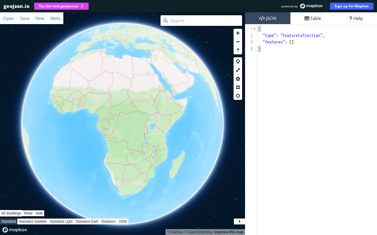Click Try the new geojson.io
Screen dimensions: 377x235
61,6
